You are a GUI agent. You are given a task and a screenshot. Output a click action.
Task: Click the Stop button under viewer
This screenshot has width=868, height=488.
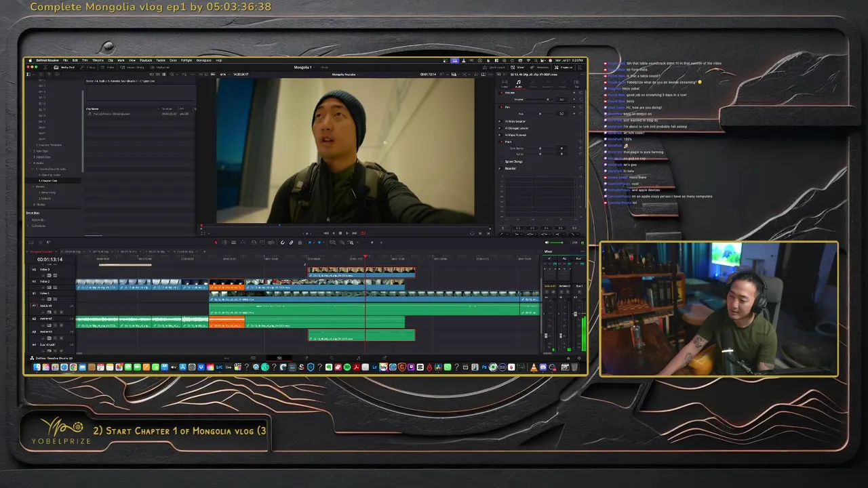point(340,233)
